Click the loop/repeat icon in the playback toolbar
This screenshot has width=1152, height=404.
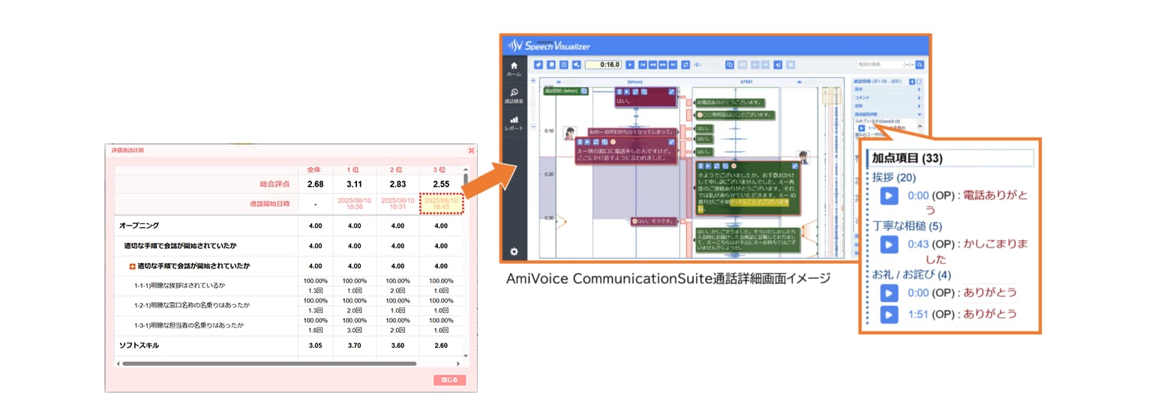click(x=685, y=65)
